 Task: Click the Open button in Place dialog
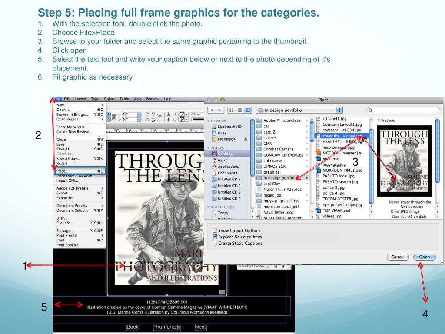(x=424, y=257)
